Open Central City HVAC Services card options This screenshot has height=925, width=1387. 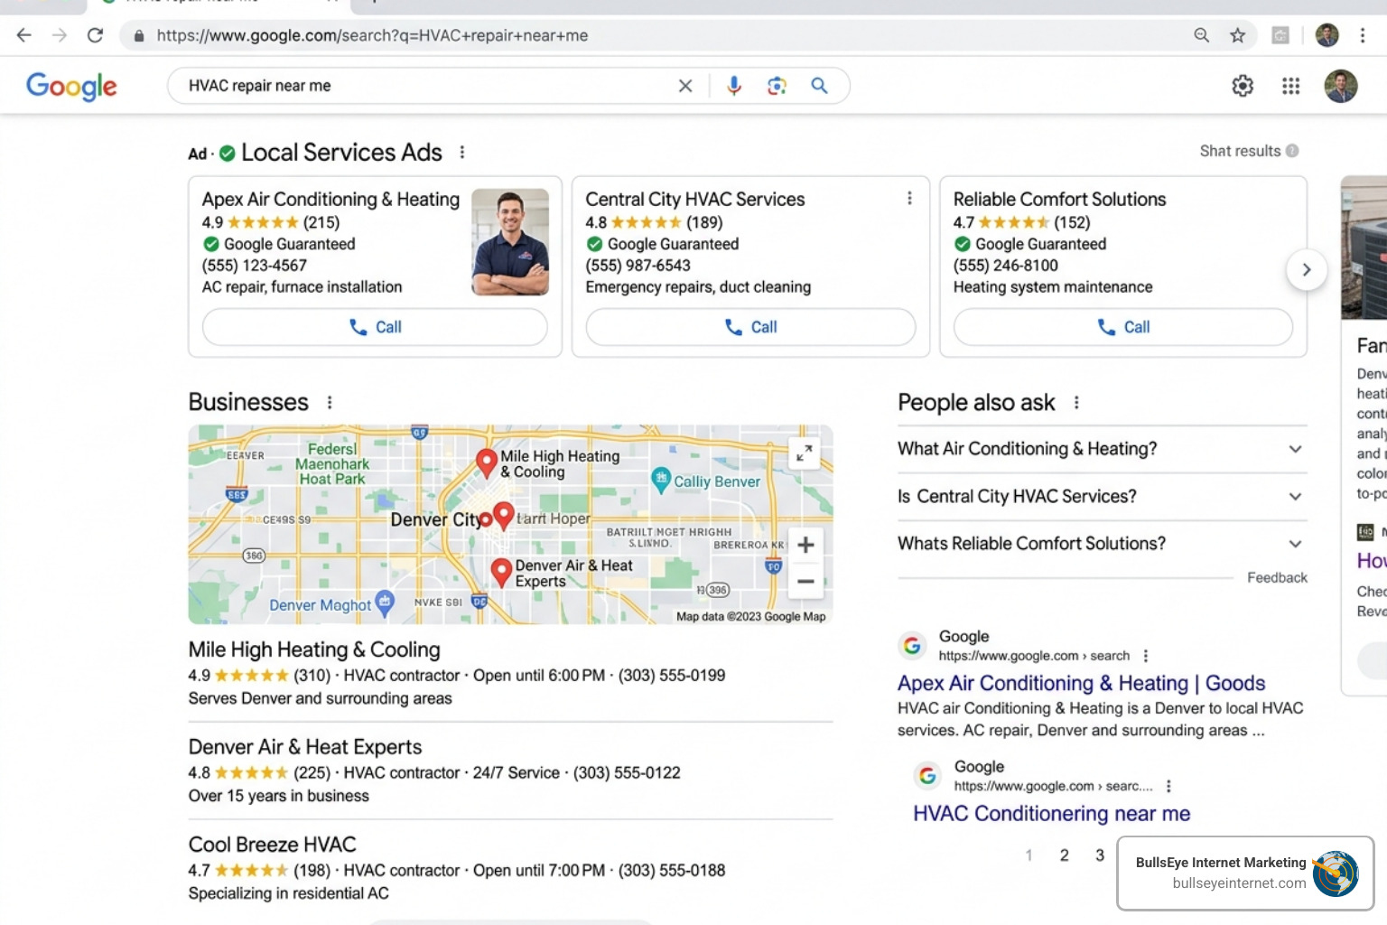pos(909,198)
